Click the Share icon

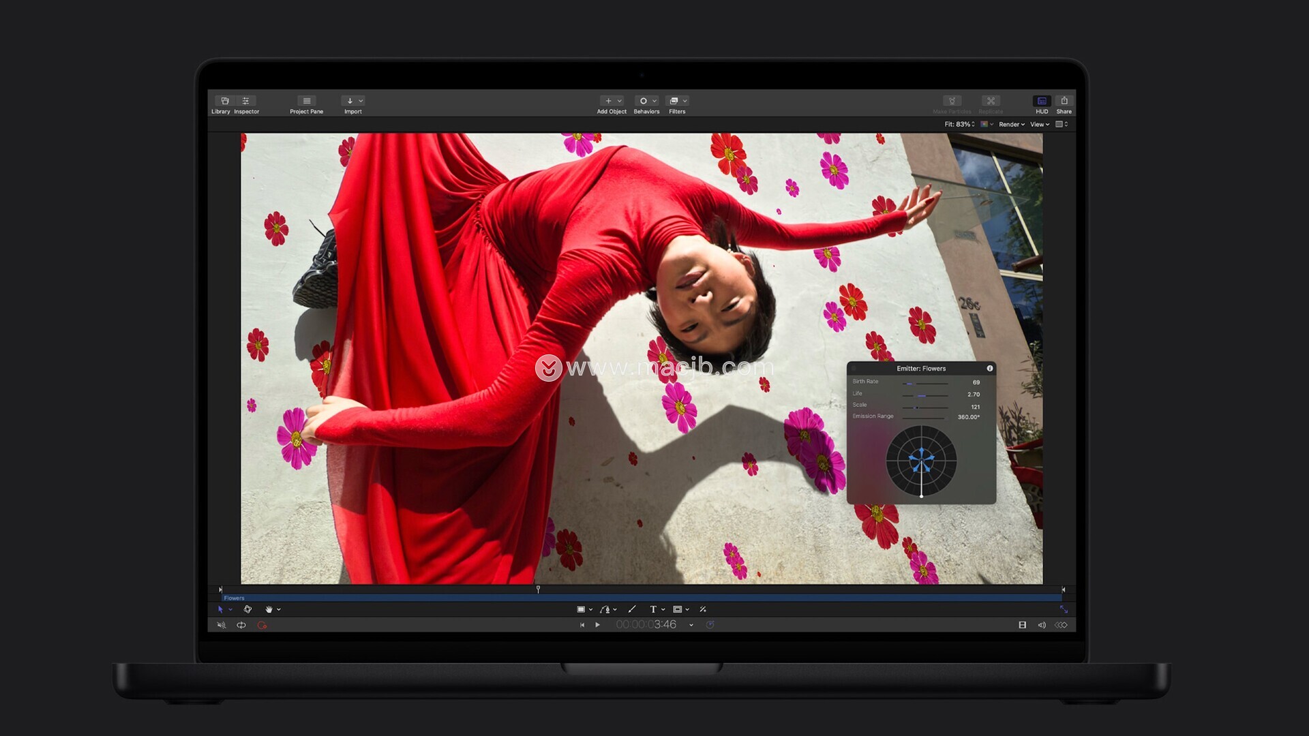(1064, 101)
